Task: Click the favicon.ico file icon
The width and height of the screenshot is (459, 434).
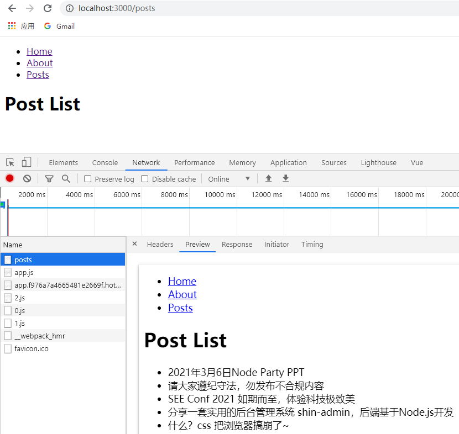Action: pyautogui.click(x=8, y=348)
